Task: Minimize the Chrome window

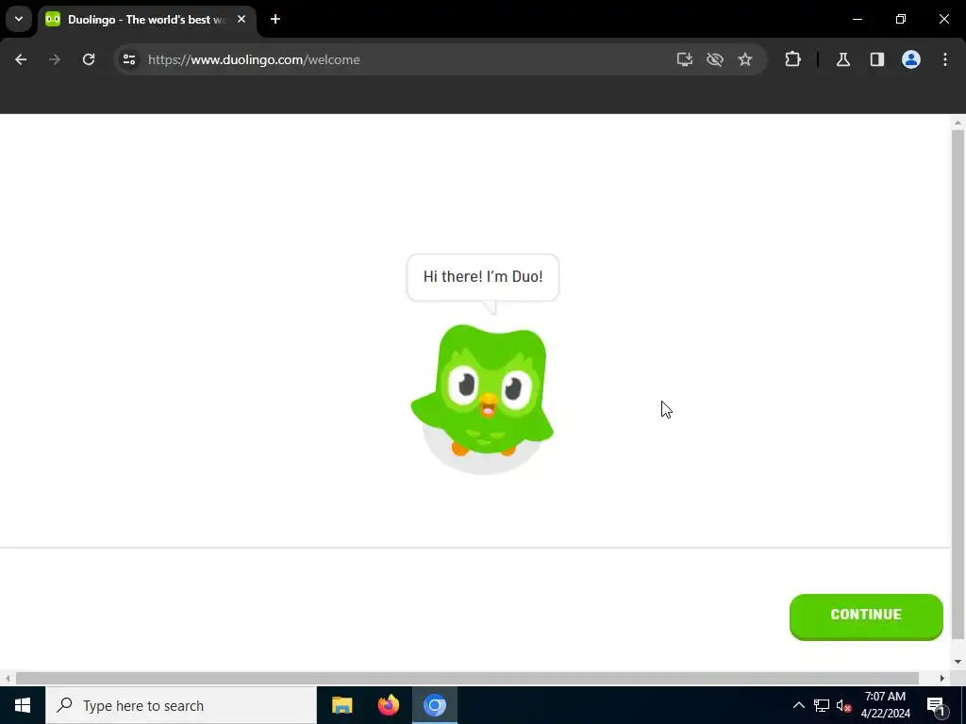Action: click(x=857, y=19)
